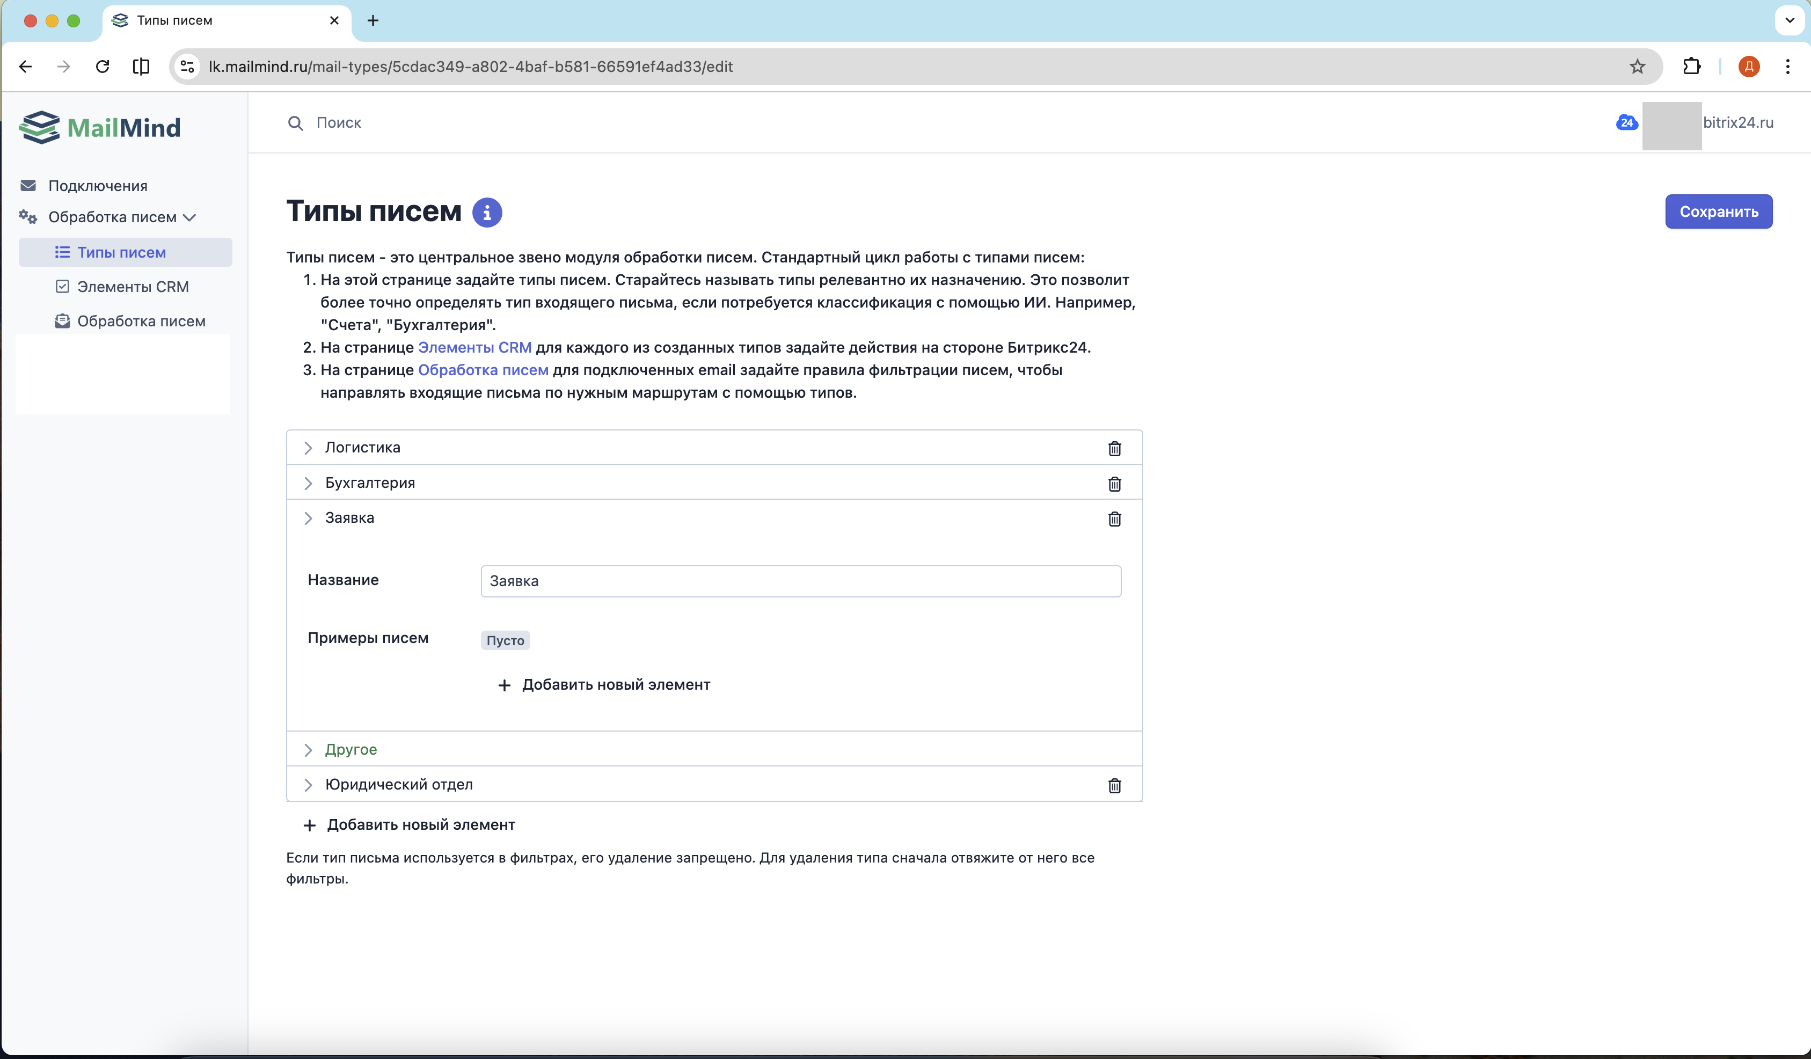This screenshot has width=1811, height=1059.
Task: Click the Название input field
Action: pyautogui.click(x=800, y=581)
